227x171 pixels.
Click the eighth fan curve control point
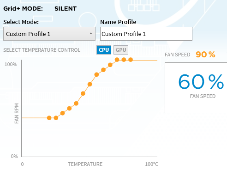(x=96, y=75)
